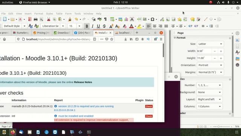Open font name dropdown Liberation Se
The image size is (241, 136).
tap(63, 26)
